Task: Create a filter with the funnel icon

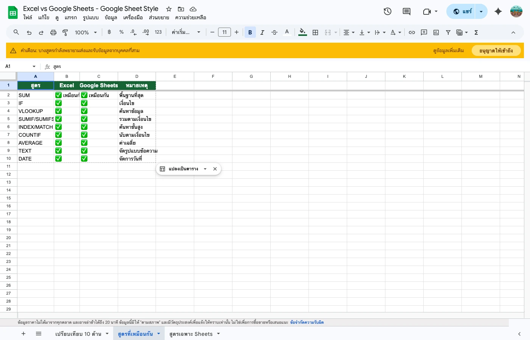Action: click(448, 32)
